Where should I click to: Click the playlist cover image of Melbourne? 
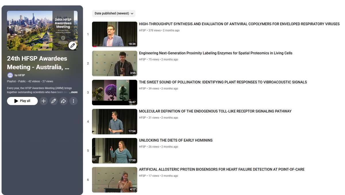tap(42, 31)
